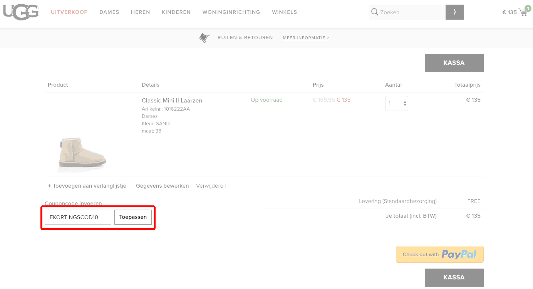The width and height of the screenshot is (533, 289).
Task: Follow the Meer informatie link
Action: [306, 38]
